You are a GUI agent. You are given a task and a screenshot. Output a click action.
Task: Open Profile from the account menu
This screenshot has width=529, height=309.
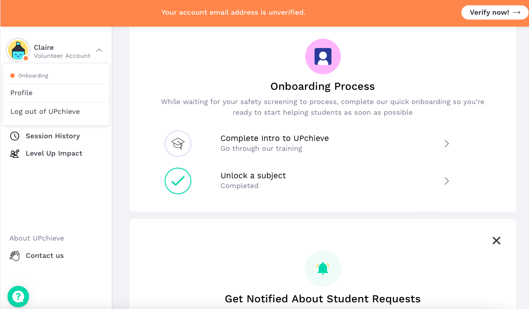21,93
